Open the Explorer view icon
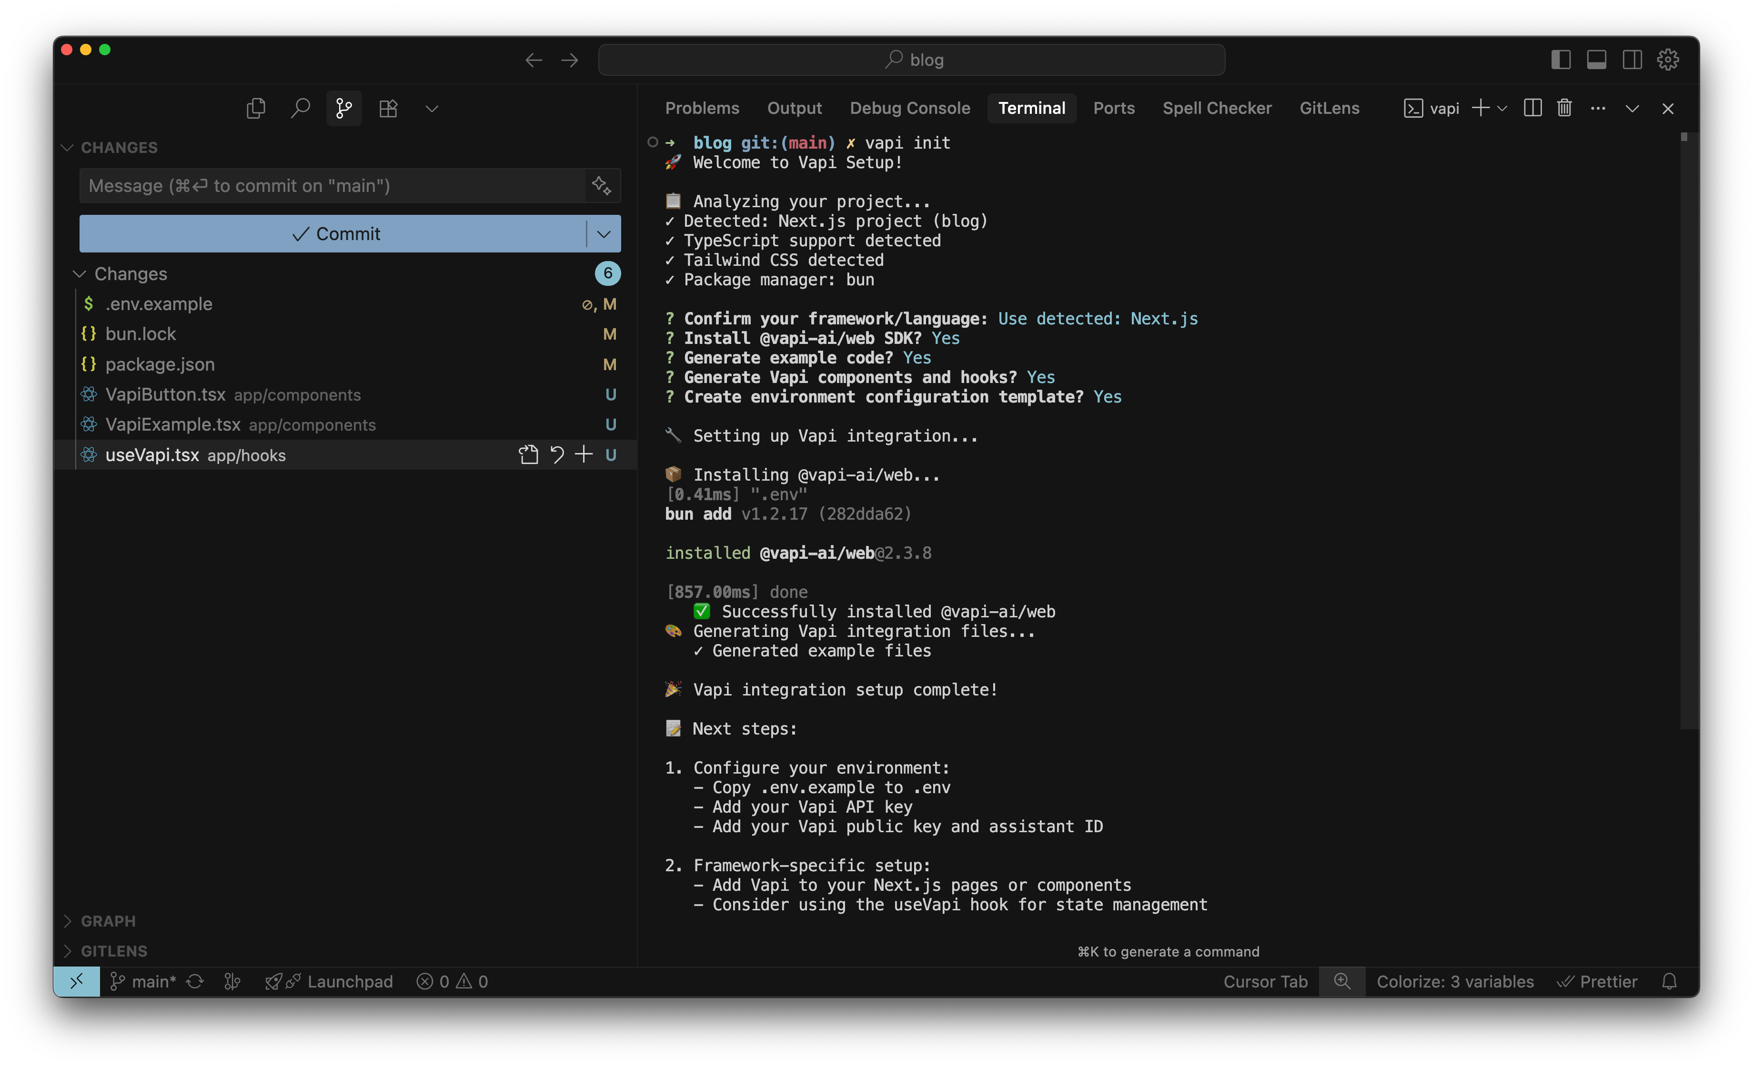Viewport: 1753px width, 1068px height. point(255,108)
